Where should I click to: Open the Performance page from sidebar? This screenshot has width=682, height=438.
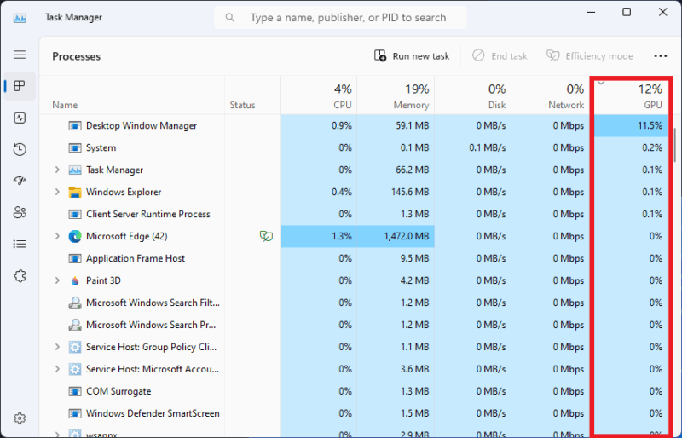pos(20,118)
